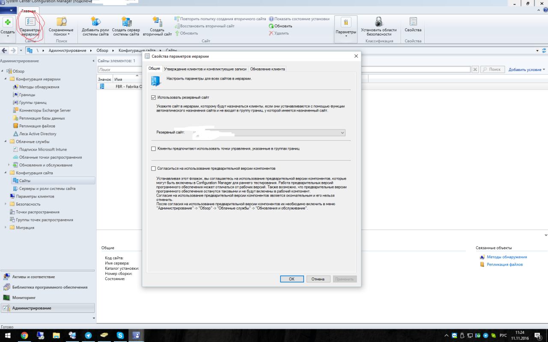The height and width of the screenshot is (342, 548).
Task: Click OK in the hierarchy dialog
Action: click(x=292, y=279)
